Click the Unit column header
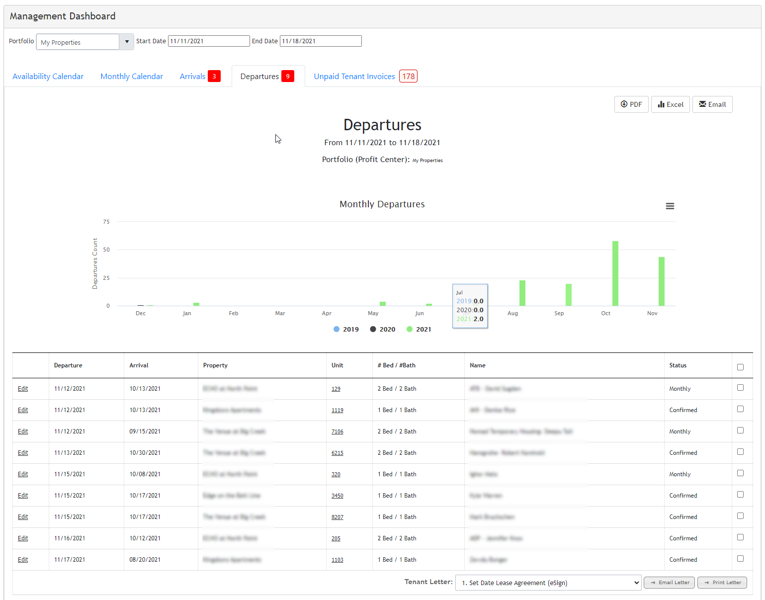 point(338,365)
